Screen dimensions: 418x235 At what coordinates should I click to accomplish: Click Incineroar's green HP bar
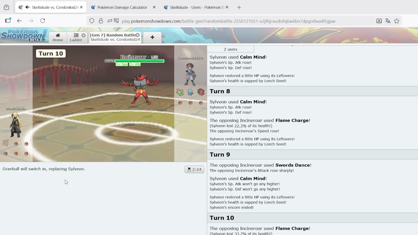point(139,61)
